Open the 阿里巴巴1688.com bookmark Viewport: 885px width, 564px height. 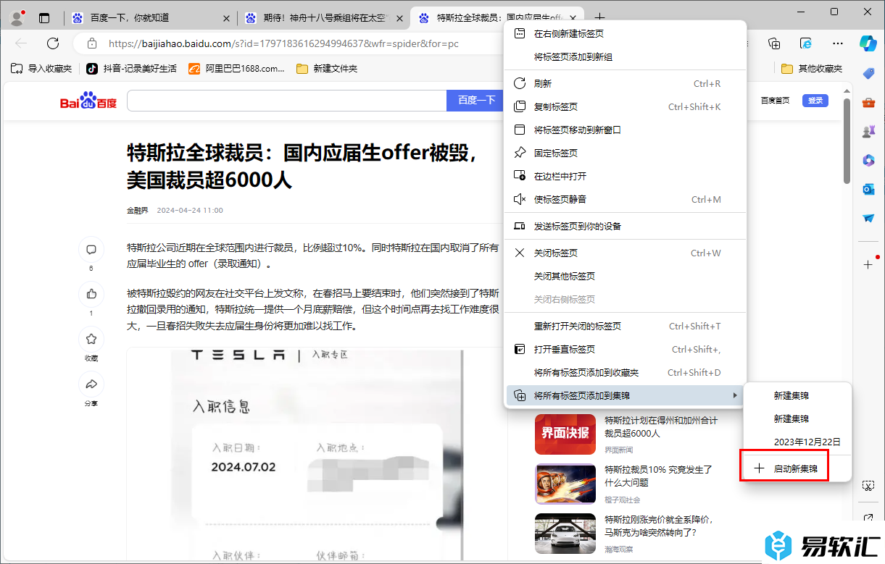[x=236, y=68]
